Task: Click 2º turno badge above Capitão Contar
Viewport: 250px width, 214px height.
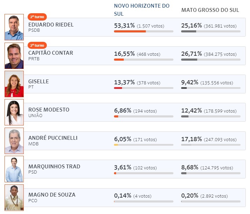Action: click(37, 45)
